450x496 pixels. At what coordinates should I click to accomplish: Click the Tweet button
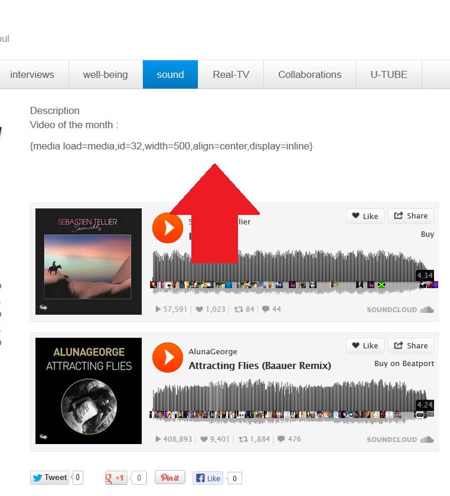50,478
